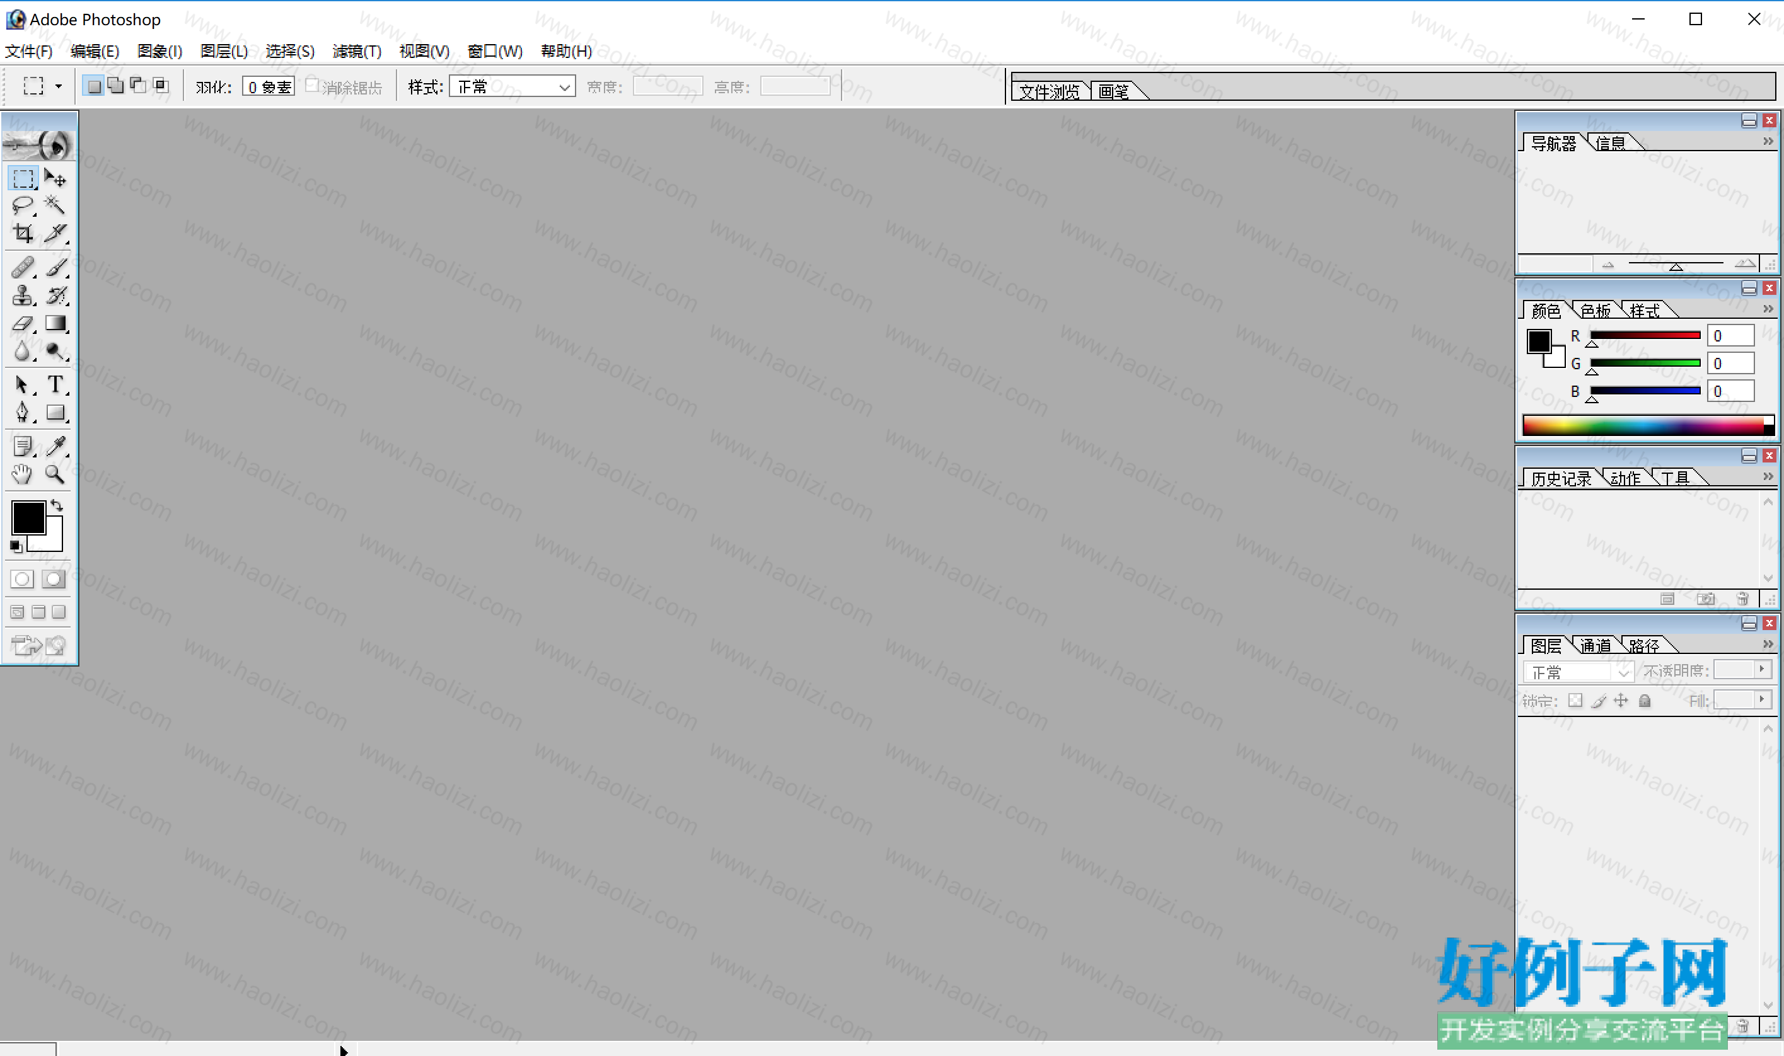1784x1056 pixels.
Task: Open the 不透明度 opacity slider arrow
Action: pyautogui.click(x=1762, y=669)
